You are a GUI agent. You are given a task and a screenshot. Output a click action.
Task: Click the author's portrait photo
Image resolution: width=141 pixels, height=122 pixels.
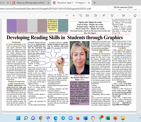(x=79, y=58)
